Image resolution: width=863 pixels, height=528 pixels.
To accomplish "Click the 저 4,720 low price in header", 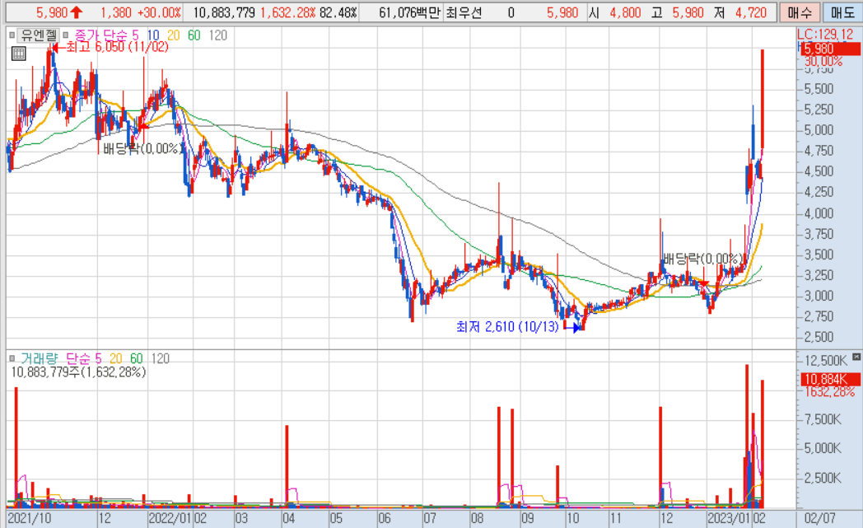I will click(x=740, y=12).
